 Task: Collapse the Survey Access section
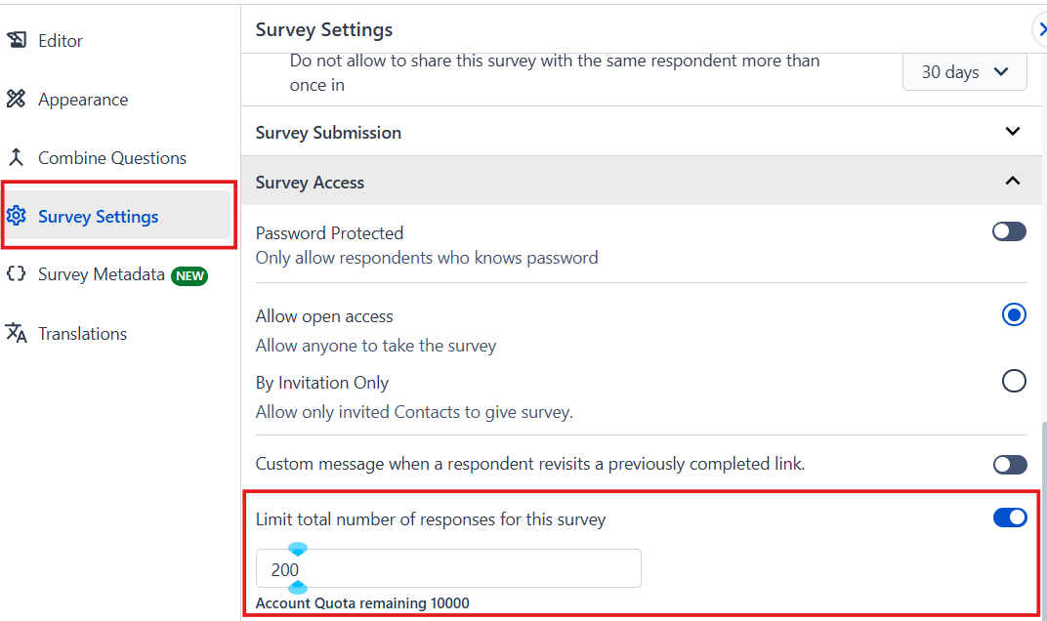pos(1013,181)
